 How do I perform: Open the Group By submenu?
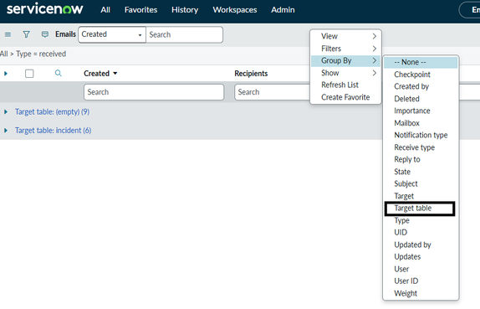(346, 60)
